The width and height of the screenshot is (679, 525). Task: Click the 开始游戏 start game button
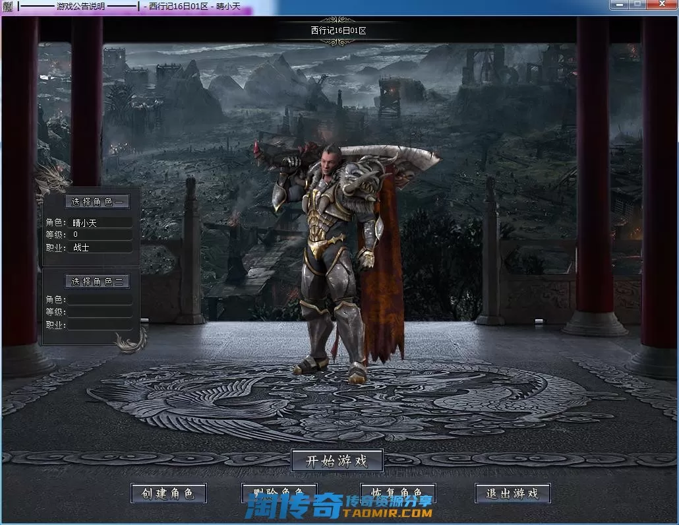pyautogui.click(x=337, y=460)
